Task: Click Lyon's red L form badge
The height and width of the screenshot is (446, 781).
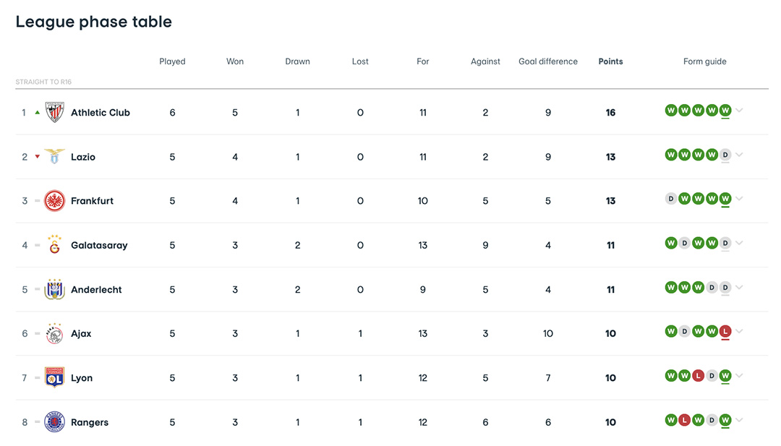Action: click(x=699, y=375)
